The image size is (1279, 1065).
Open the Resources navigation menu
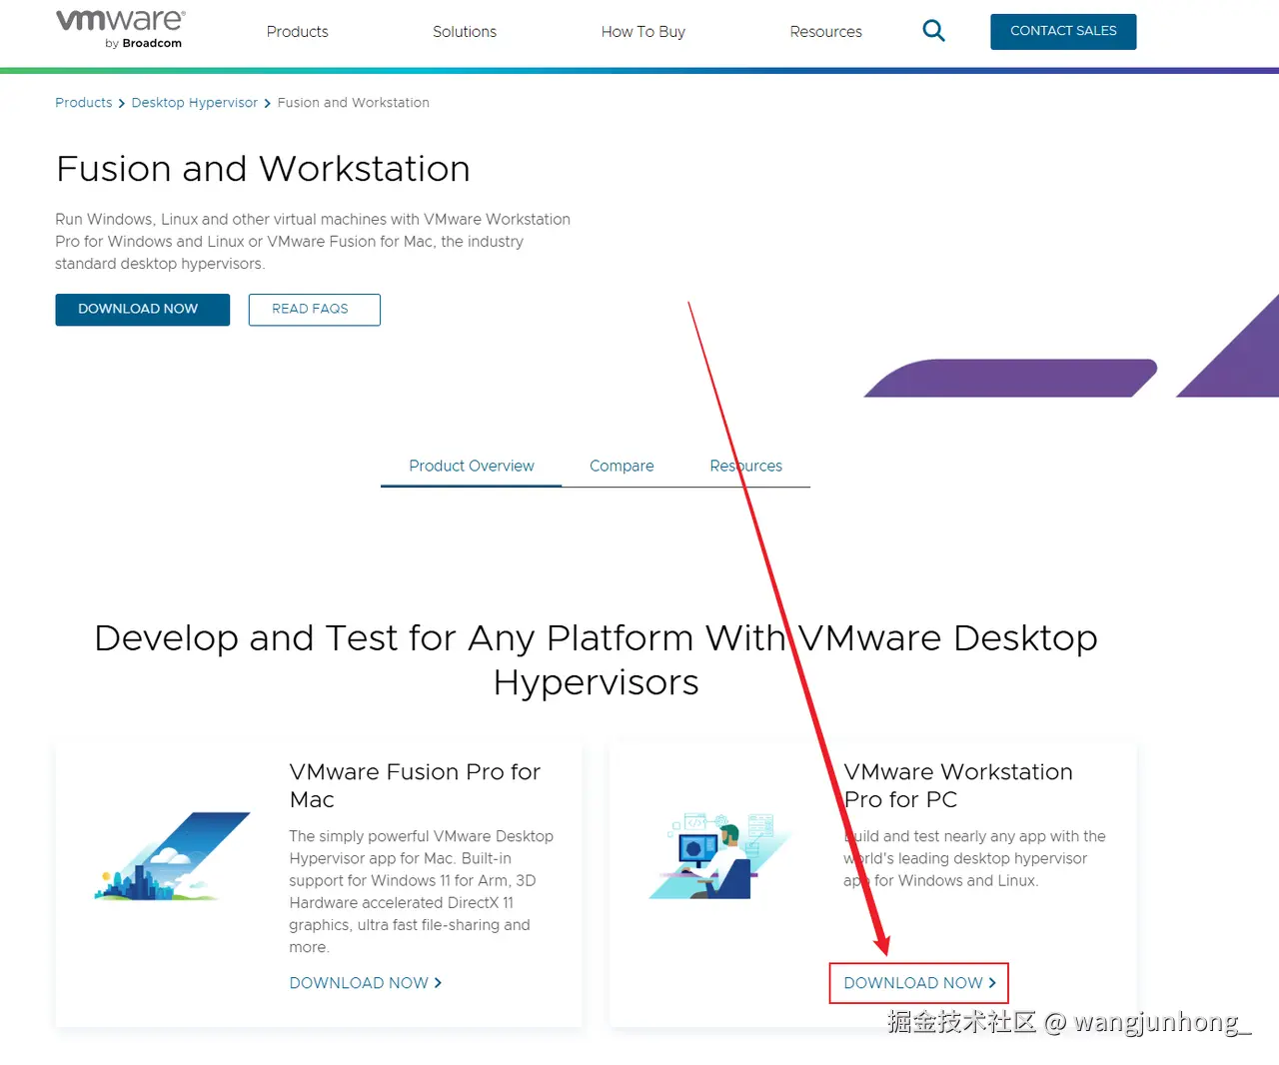click(825, 32)
